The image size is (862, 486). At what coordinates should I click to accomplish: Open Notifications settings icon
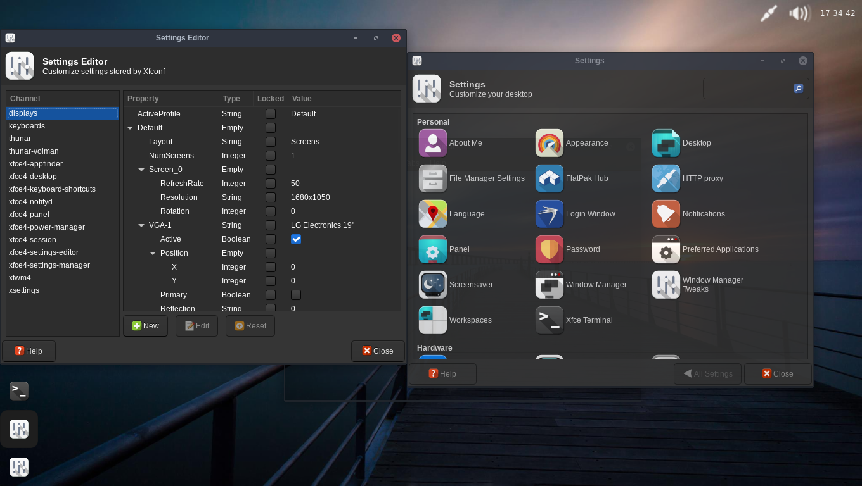[666, 214]
